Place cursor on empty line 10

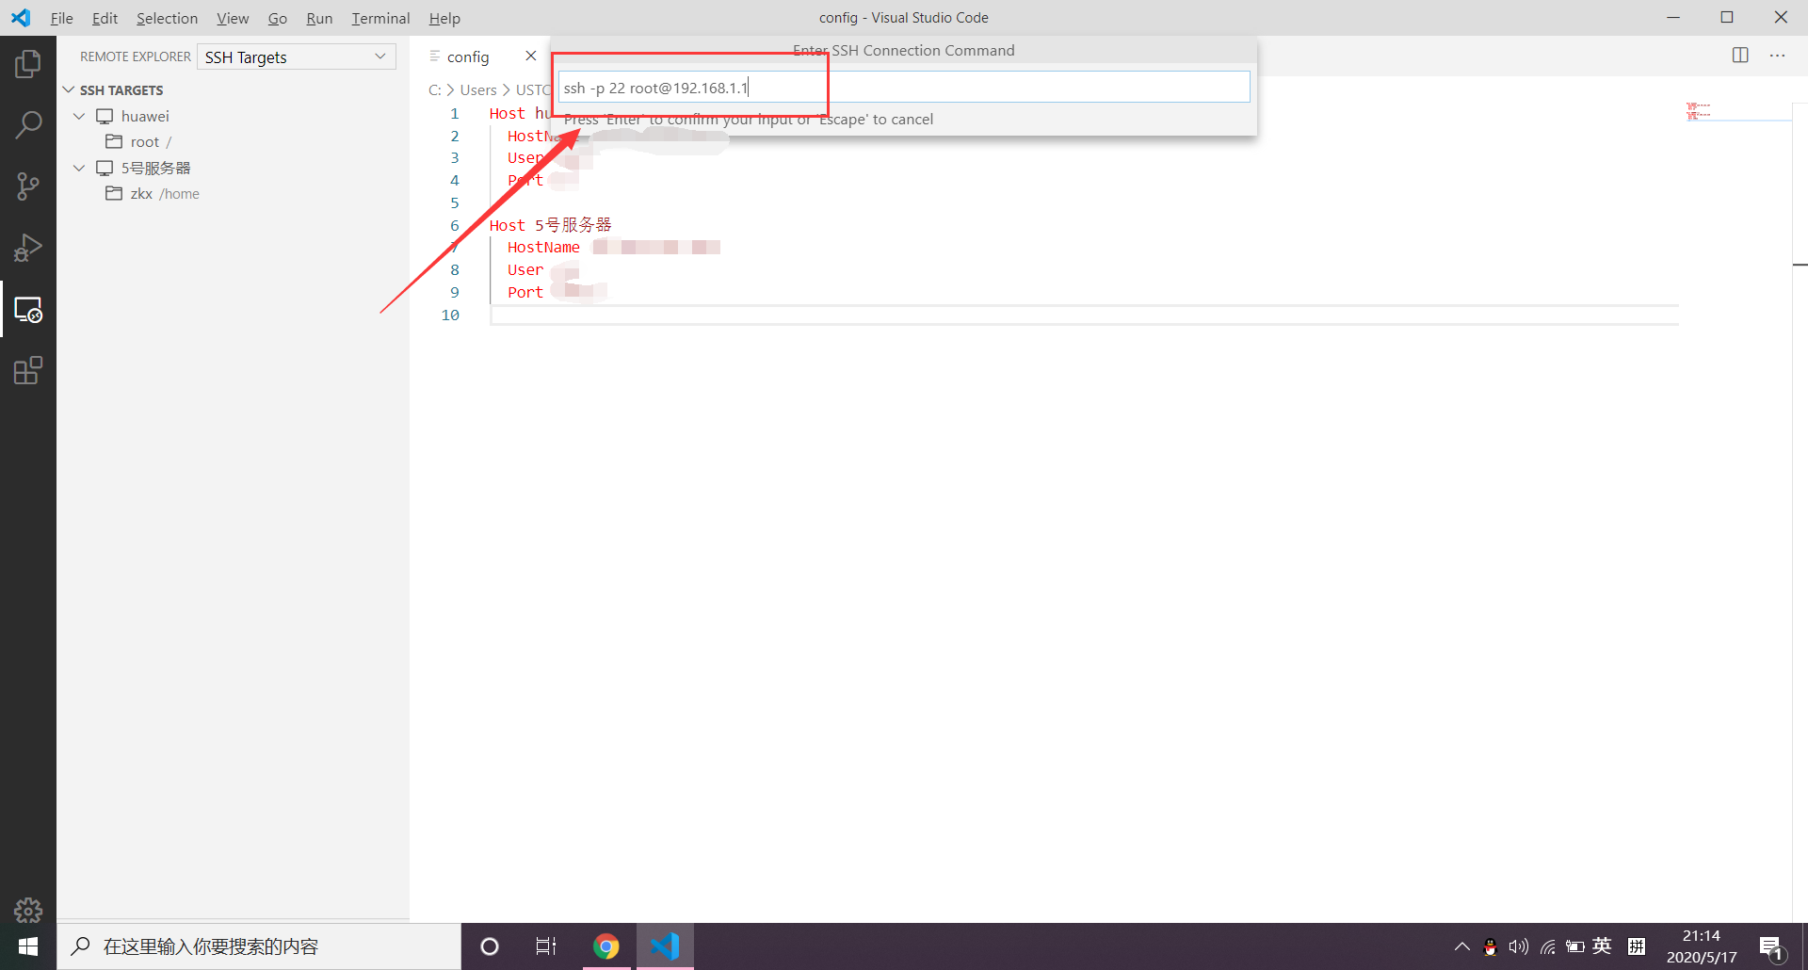1083,315
